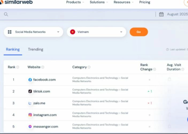The width and height of the screenshot is (188, 134).
Task: Expand the Products menu
Action: pos(75,2)
